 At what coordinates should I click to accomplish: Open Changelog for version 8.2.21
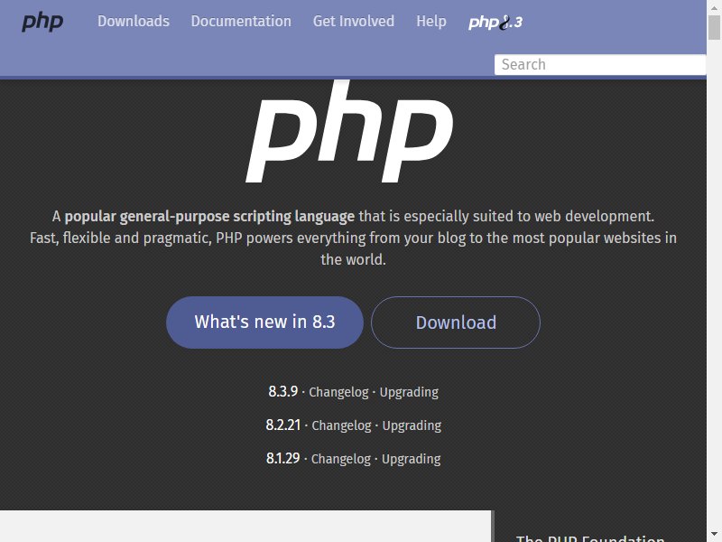click(341, 425)
